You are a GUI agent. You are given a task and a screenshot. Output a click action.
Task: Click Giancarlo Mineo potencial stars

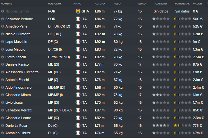click(182, 95)
